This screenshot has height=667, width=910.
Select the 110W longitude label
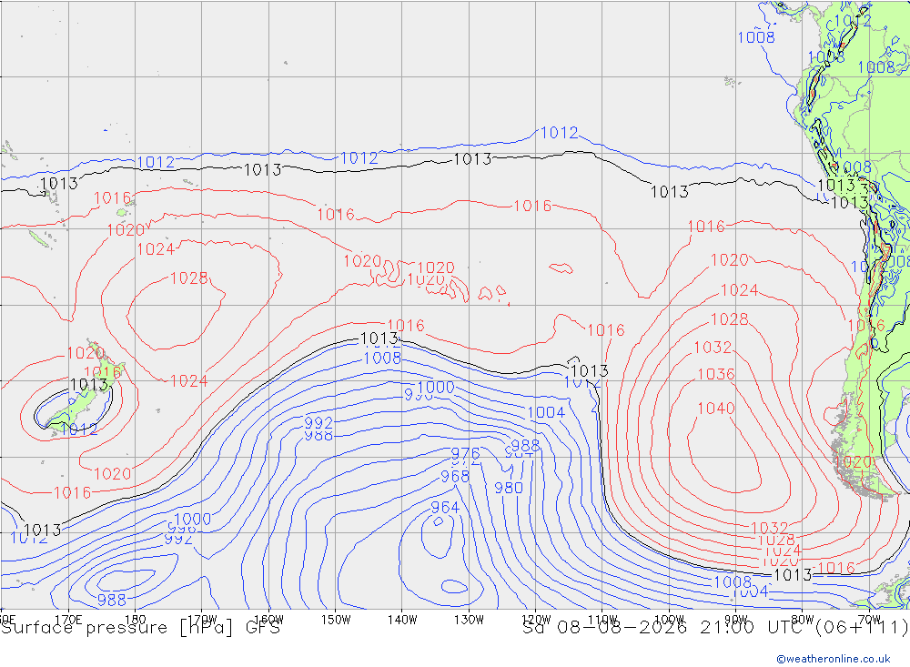tap(602, 620)
